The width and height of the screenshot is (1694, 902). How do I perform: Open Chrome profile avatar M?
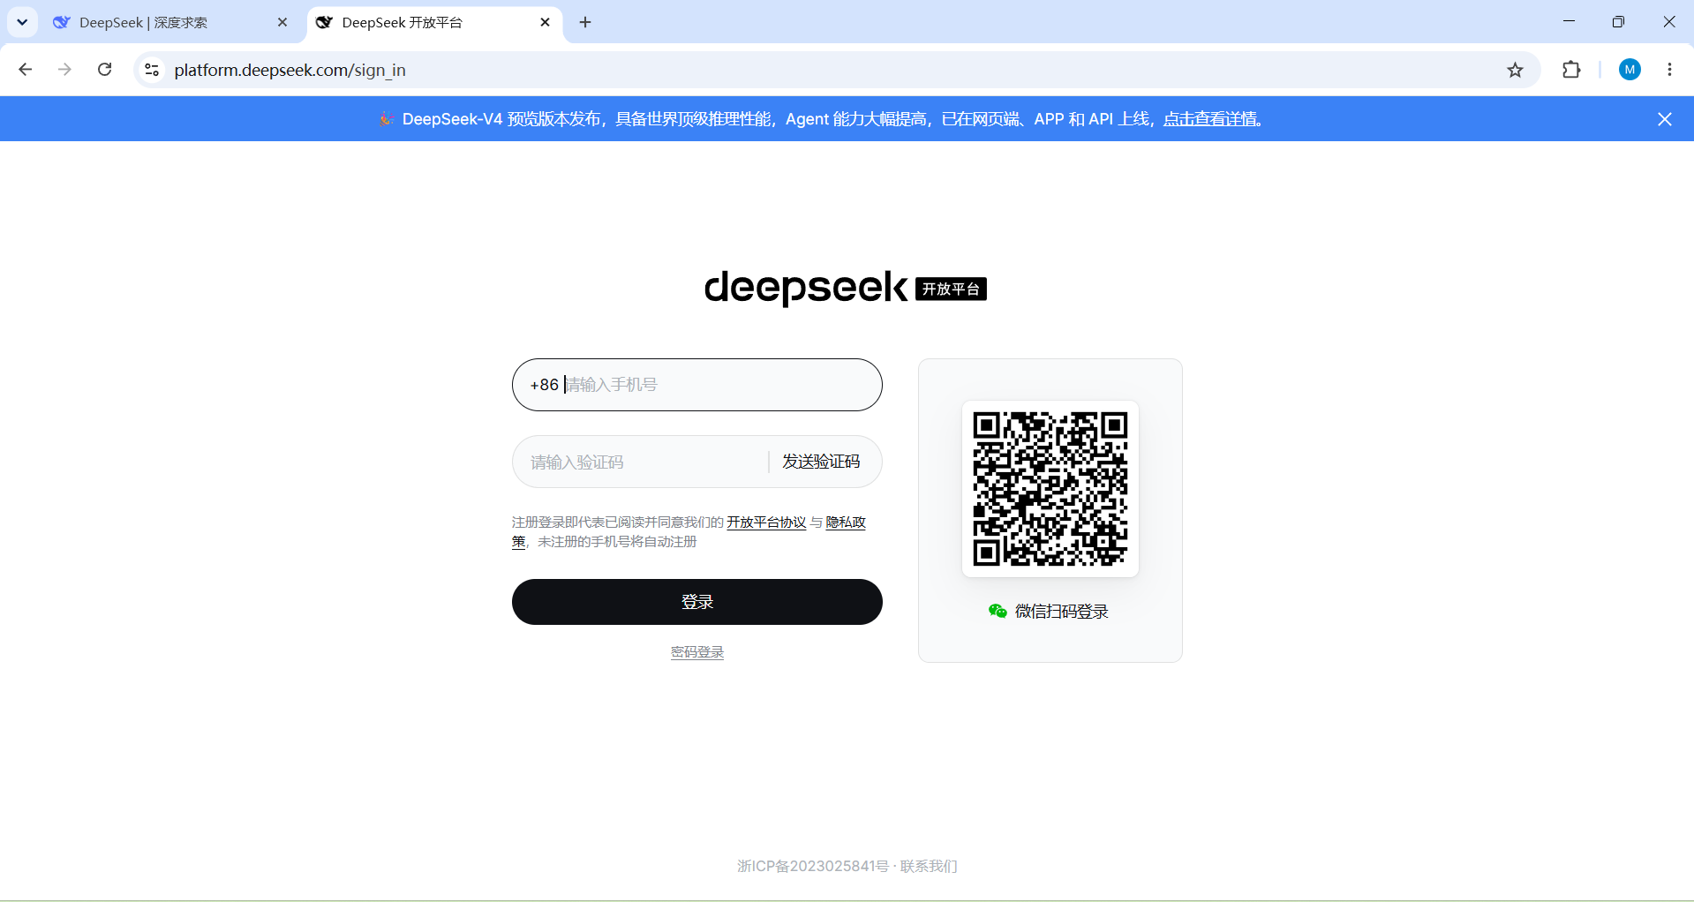pos(1630,70)
